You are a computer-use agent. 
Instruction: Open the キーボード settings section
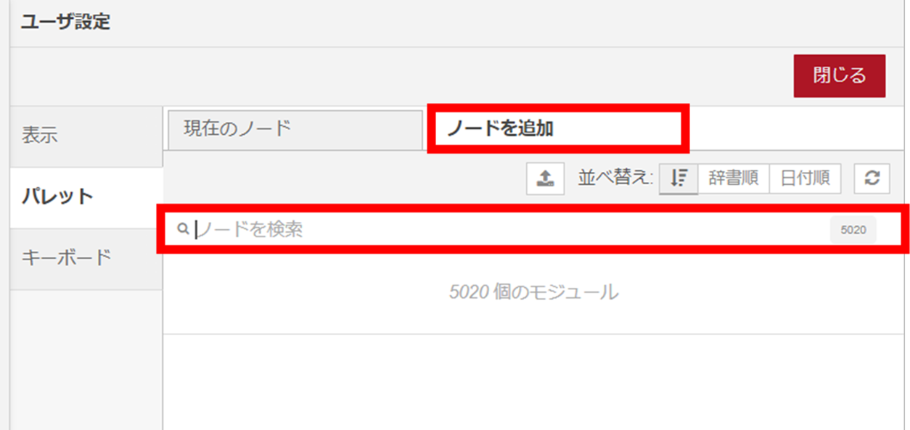click(x=86, y=258)
